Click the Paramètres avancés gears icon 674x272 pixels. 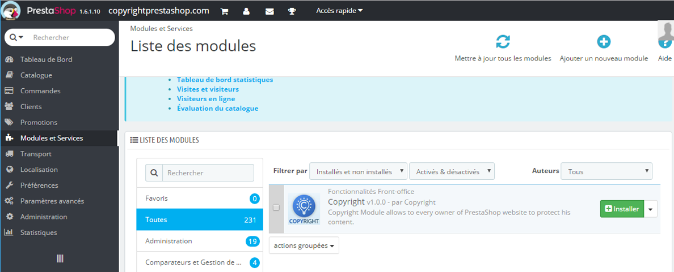tap(9, 201)
